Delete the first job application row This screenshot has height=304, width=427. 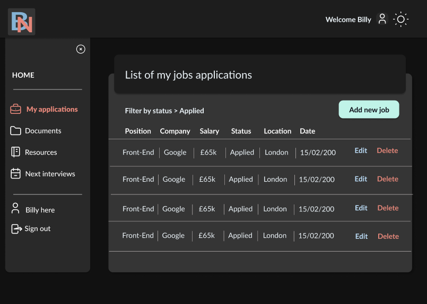coord(387,150)
